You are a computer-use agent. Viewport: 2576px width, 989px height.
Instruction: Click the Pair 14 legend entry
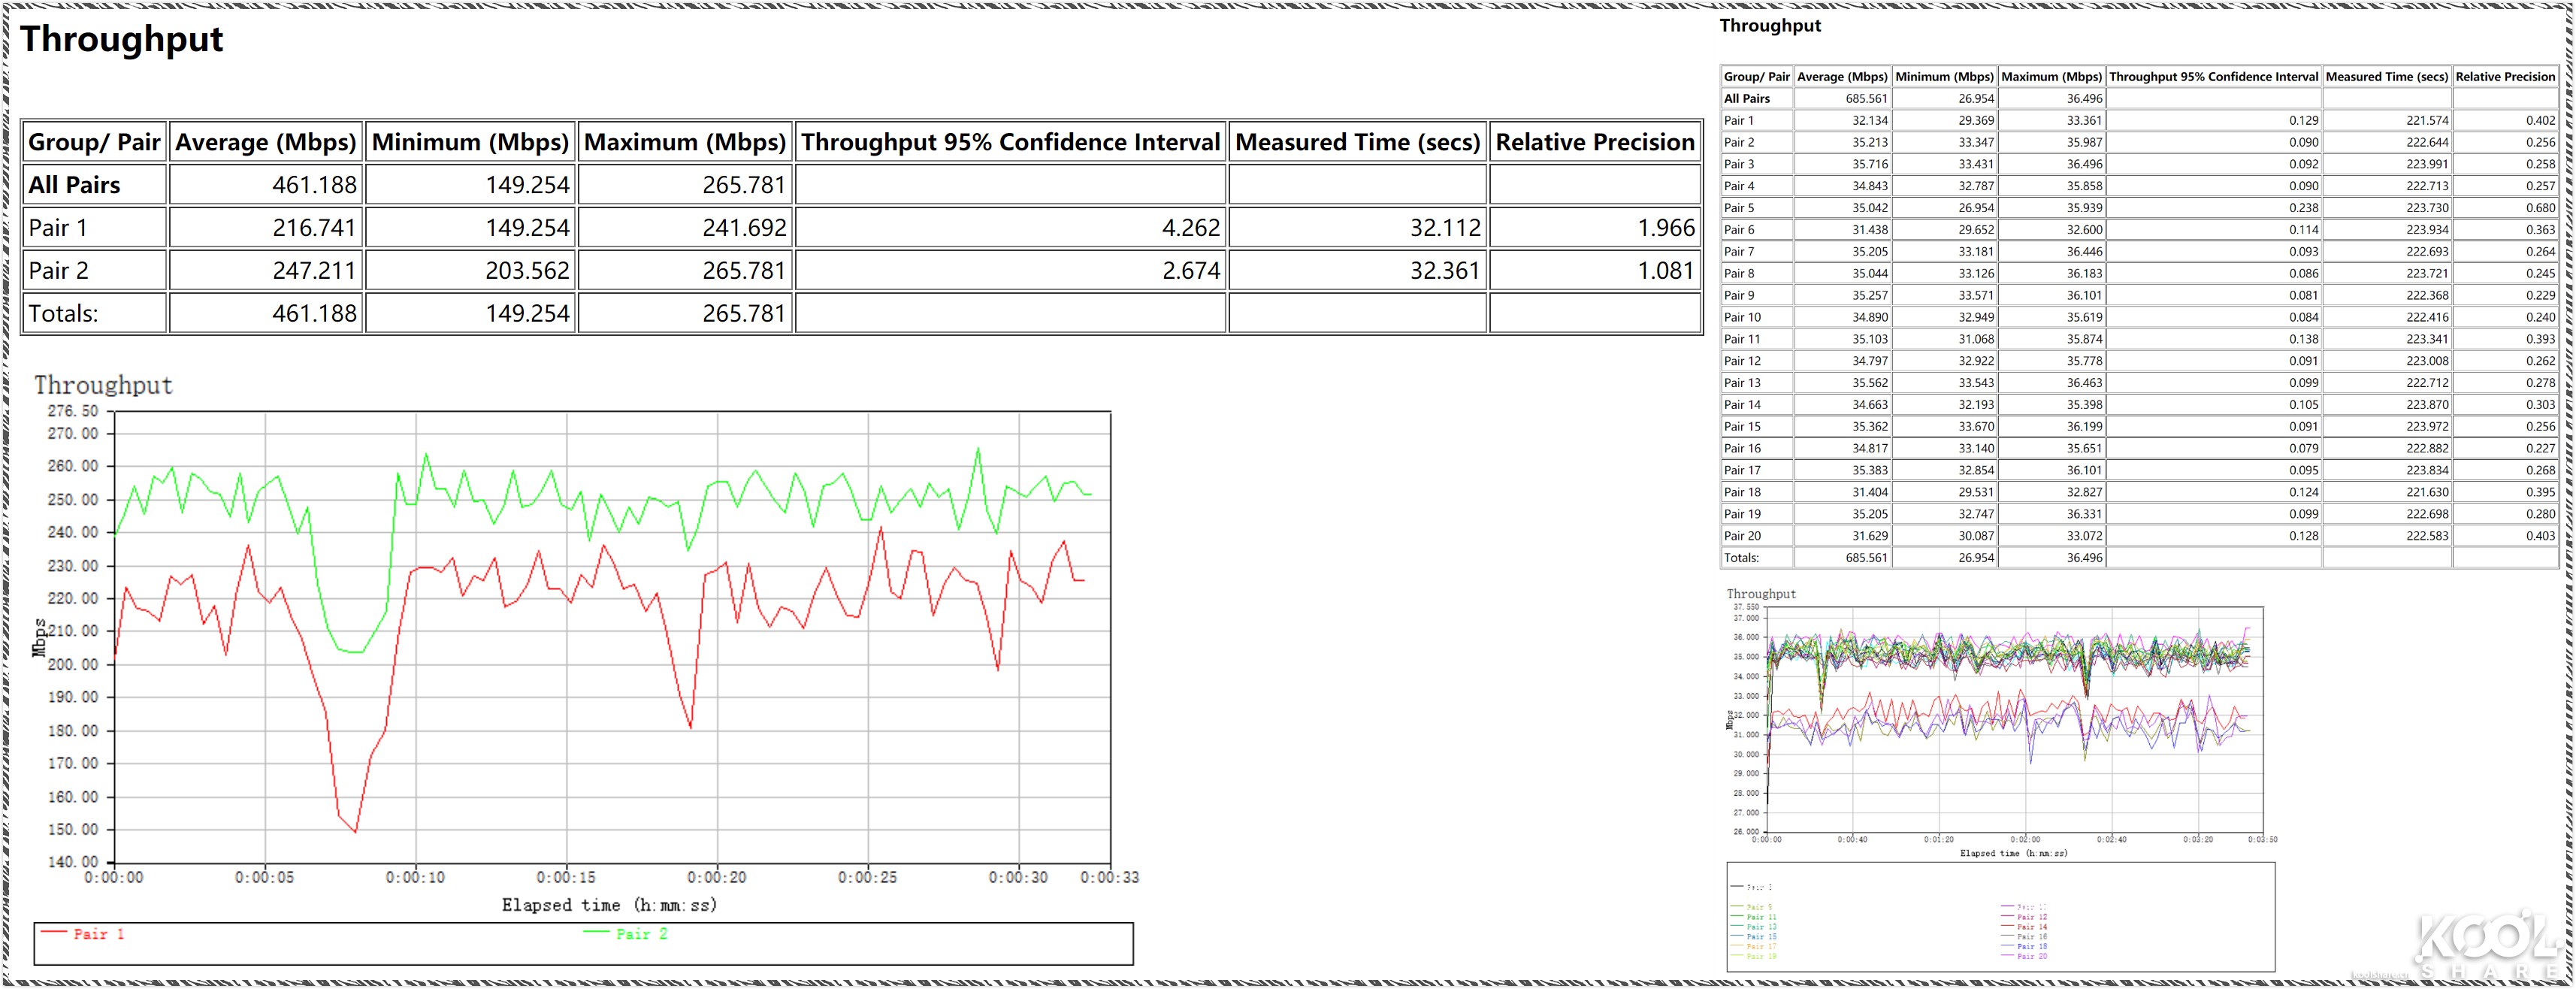2032,927
